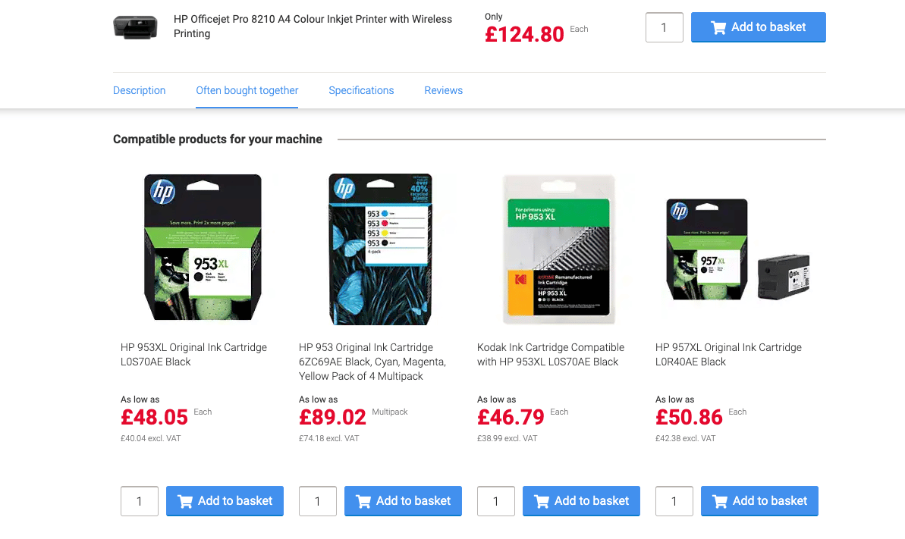Click the basket icon for Kodak ink cartridge
The height and width of the screenshot is (539, 905).
click(x=541, y=501)
